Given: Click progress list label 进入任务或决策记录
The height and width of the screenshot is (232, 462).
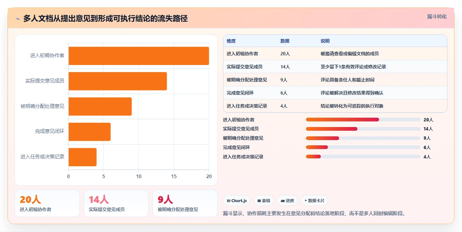Looking at the screenshot, I should 243,157.
